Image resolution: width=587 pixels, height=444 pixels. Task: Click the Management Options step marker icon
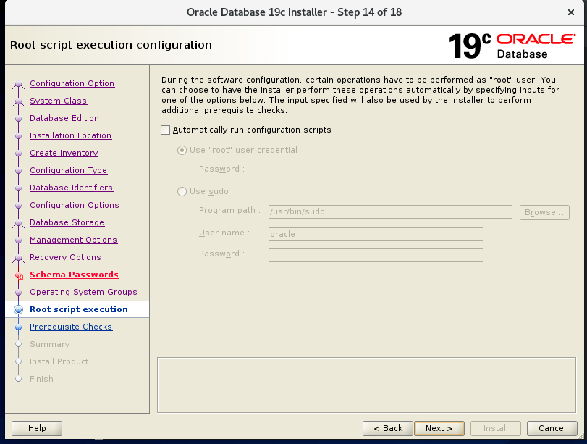click(18, 240)
